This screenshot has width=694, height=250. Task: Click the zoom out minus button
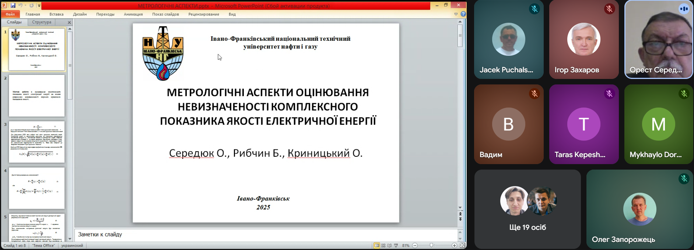[415, 246]
